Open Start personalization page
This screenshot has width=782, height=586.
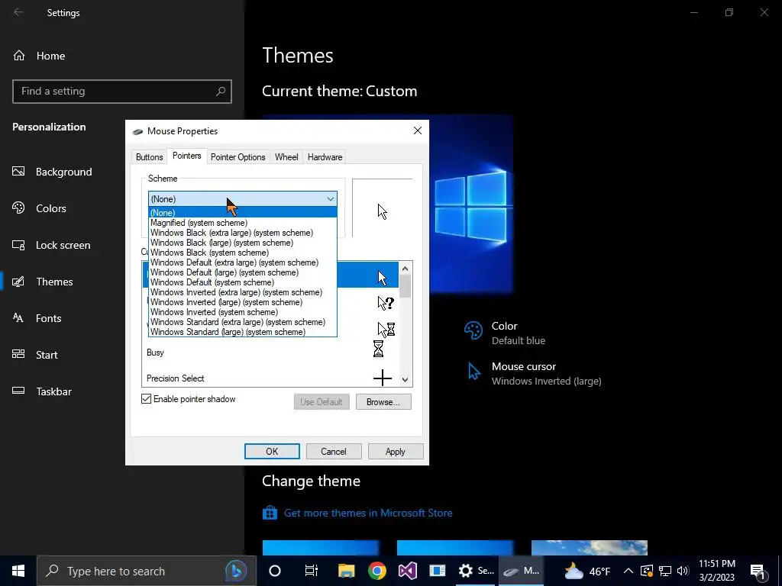click(35, 355)
